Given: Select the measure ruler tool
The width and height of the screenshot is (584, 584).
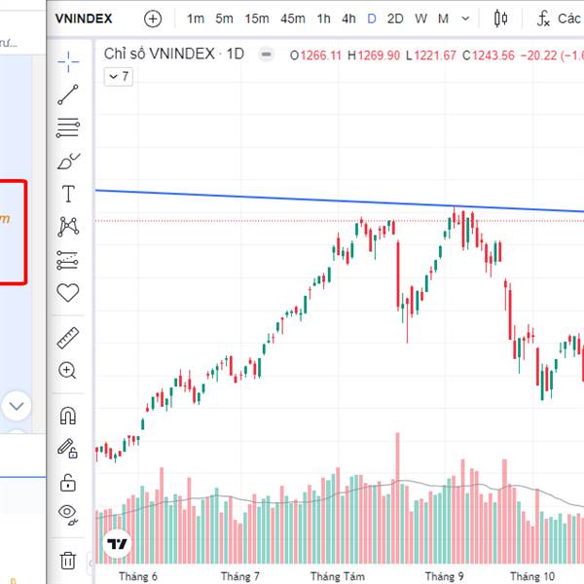Looking at the screenshot, I should tap(68, 338).
